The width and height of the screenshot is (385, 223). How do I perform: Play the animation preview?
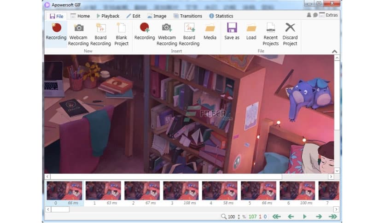click(305, 217)
